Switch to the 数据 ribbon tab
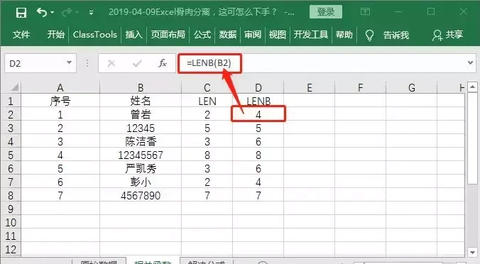The height and width of the screenshot is (264, 480). click(x=227, y=35)
